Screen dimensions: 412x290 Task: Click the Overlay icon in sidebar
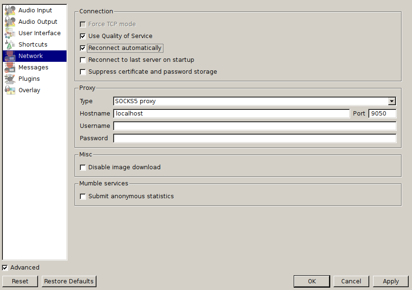coord(10,90)
